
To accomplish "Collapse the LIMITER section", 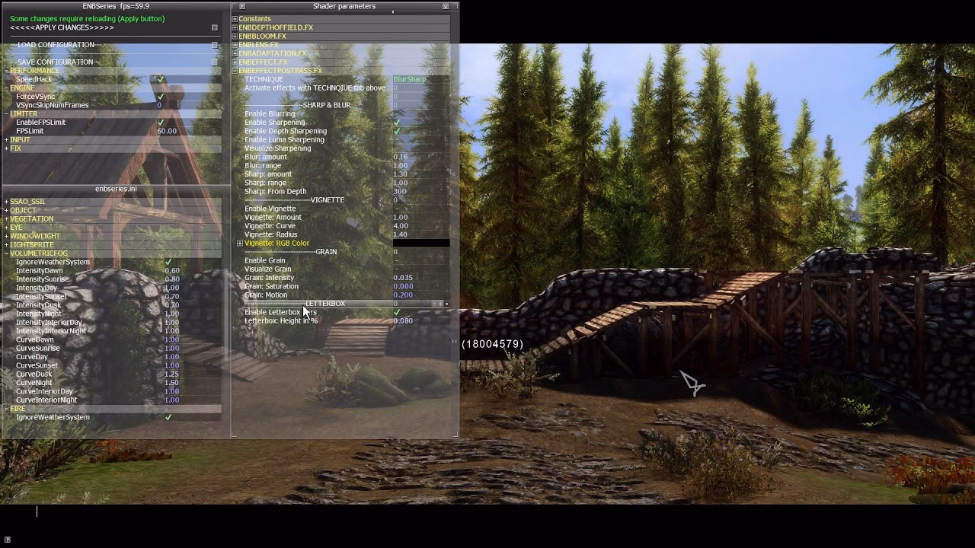I will (7, 114).
